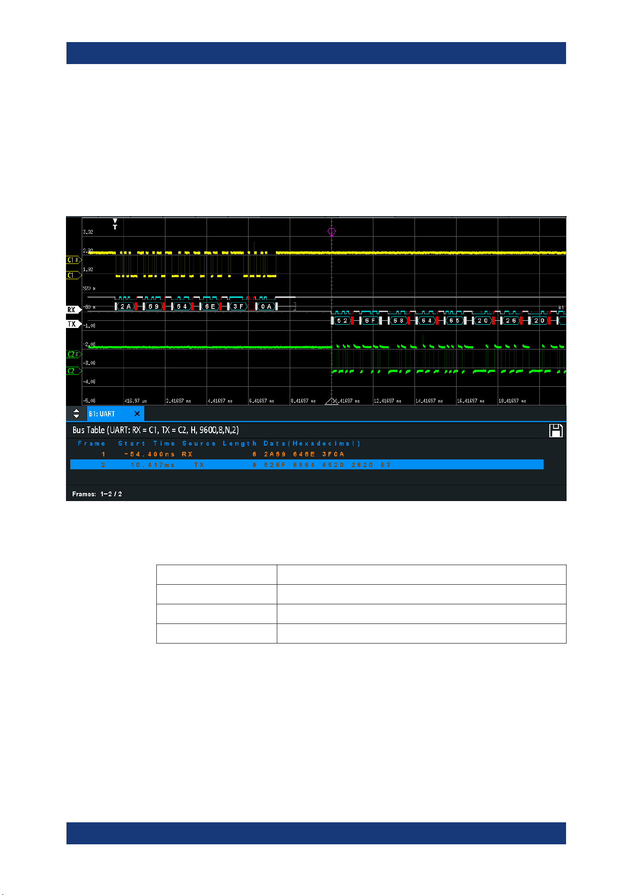
Task: Click the Length column header
Action: (240, 444)
